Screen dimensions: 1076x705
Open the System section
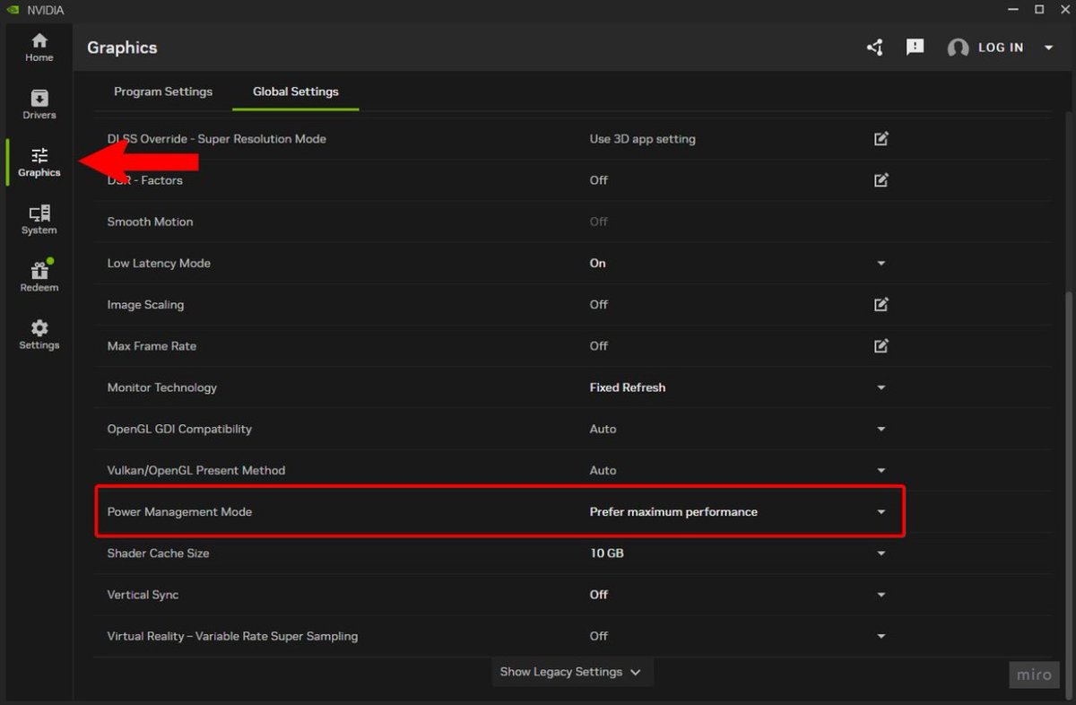[x=39, y=220]
